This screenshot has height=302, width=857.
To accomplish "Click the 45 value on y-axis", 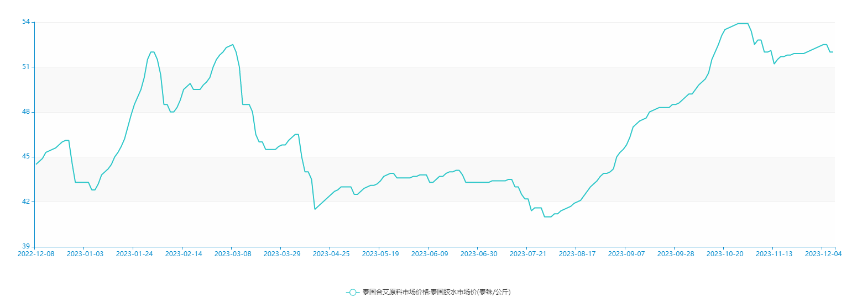I will point(26,157).
